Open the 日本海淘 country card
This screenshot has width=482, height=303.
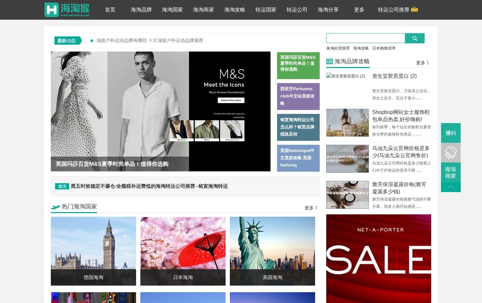click(x=183, y=251)
